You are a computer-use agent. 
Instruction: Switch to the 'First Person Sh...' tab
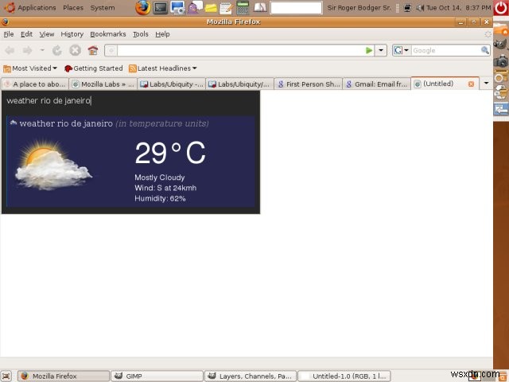click(x=309, y=84)
